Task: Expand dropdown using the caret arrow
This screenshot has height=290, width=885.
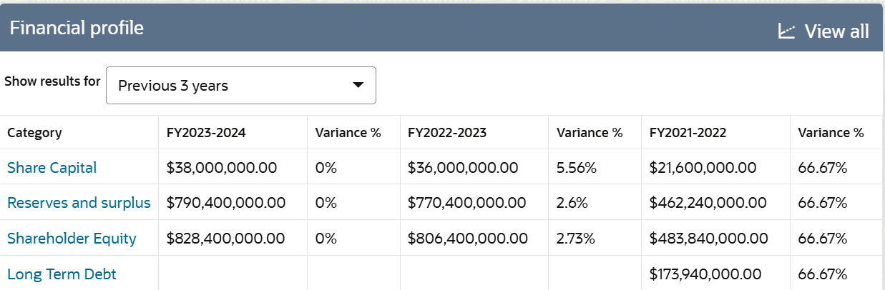Action: pyautogui.click(x=358, y=86)
